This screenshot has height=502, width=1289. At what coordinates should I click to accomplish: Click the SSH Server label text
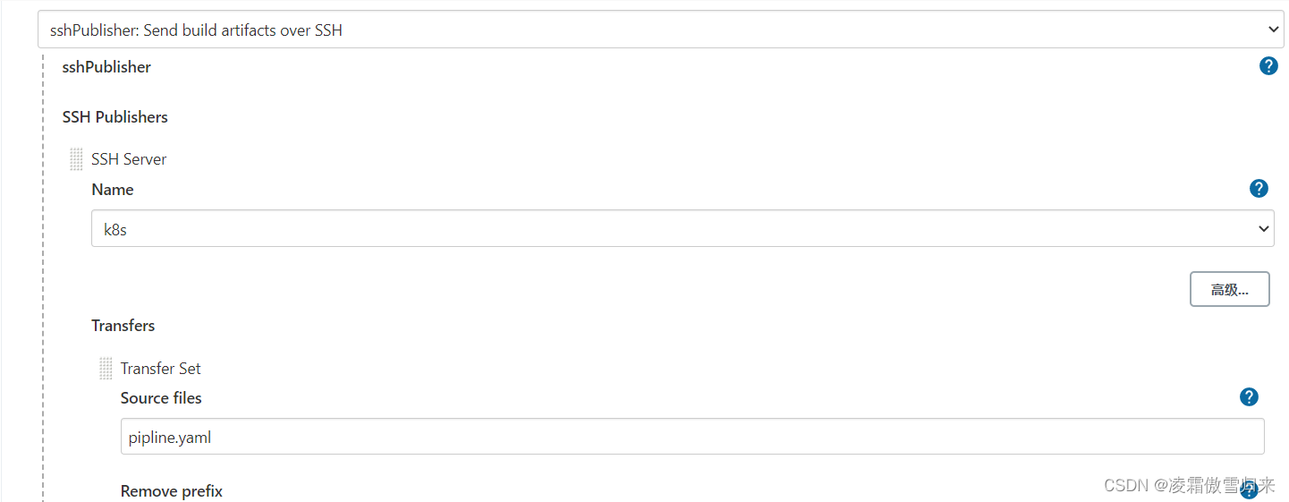(x=129, y=159)
